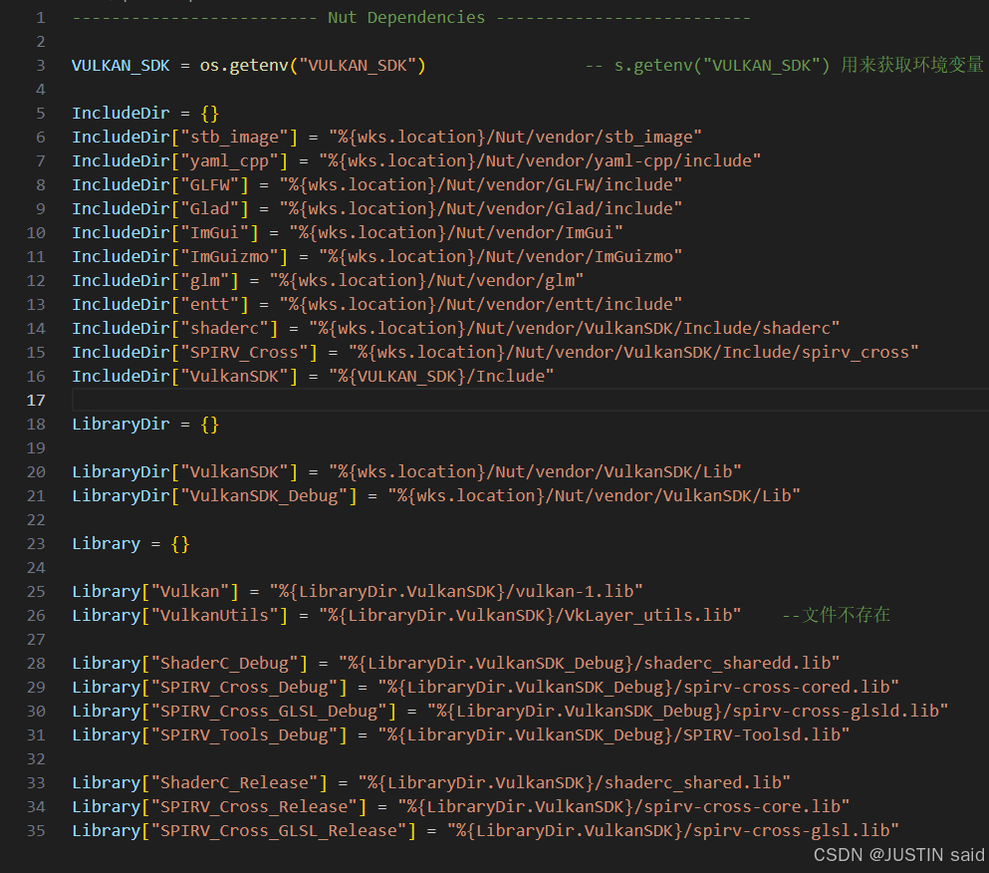
Task: Click line number 17 in the gutter
Action: [x=37, y=400]
